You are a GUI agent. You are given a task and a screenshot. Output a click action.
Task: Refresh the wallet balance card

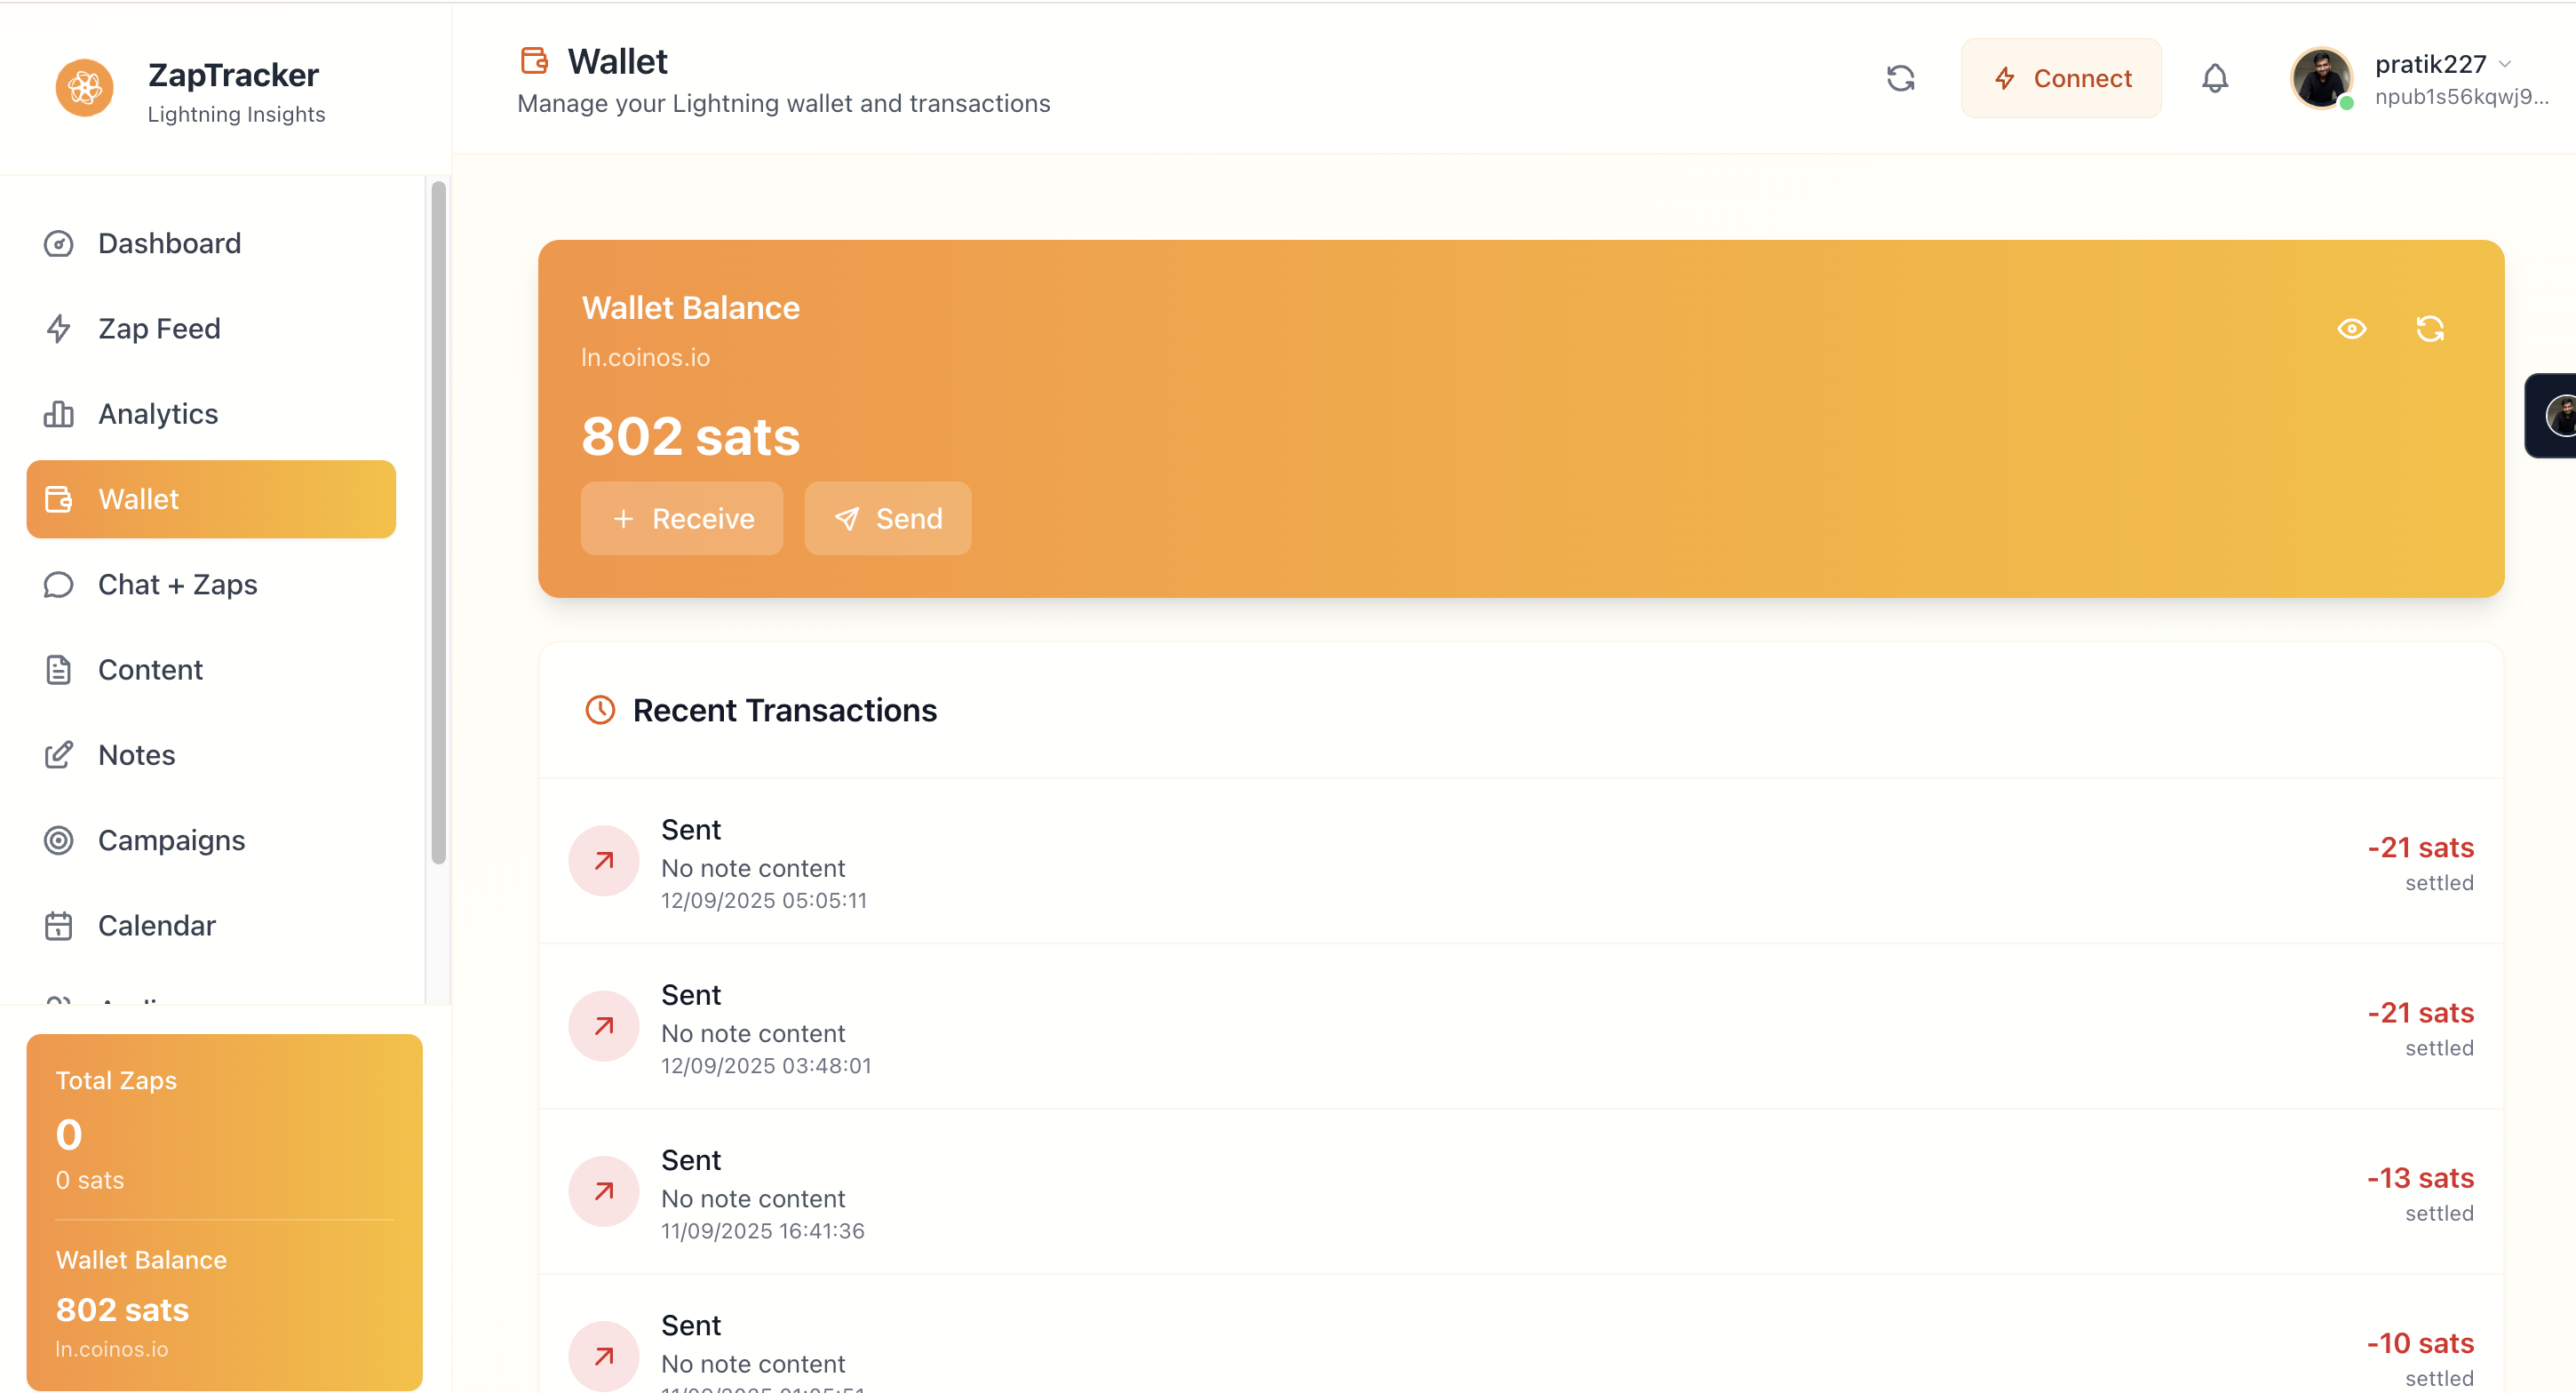click(x=2430, y=329)
